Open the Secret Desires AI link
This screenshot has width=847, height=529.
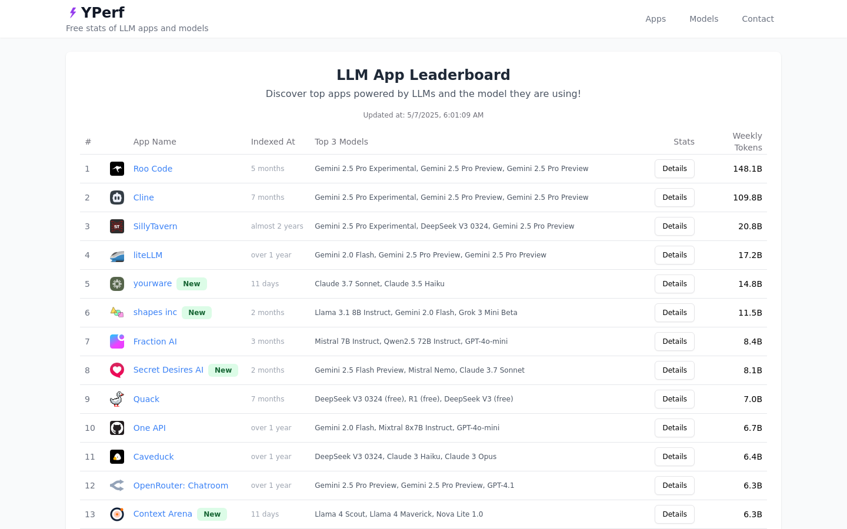[168, 370]
